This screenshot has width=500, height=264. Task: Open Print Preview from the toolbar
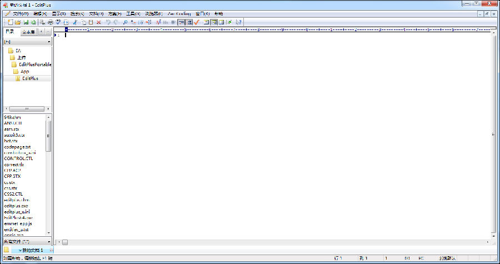(42, 22)
